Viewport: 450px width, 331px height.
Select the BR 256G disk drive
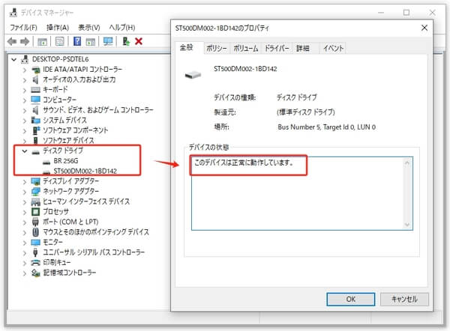[66, 160]
